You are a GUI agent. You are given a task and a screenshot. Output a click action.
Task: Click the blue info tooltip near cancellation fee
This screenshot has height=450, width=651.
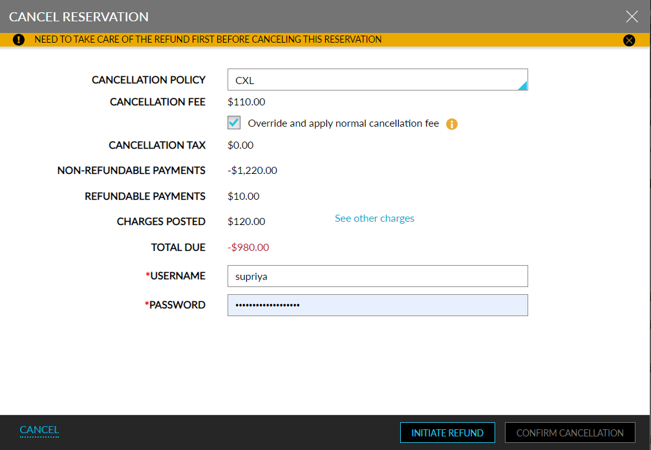pyautogui.click(x=452, y=123)
